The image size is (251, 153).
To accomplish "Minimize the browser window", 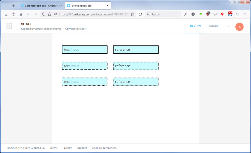I will (232, 2).
